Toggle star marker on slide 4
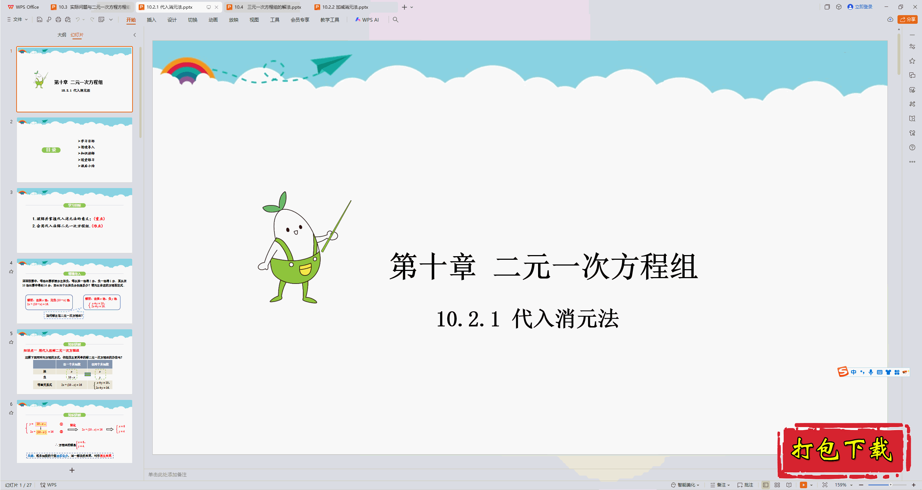 tap(11, 272)
